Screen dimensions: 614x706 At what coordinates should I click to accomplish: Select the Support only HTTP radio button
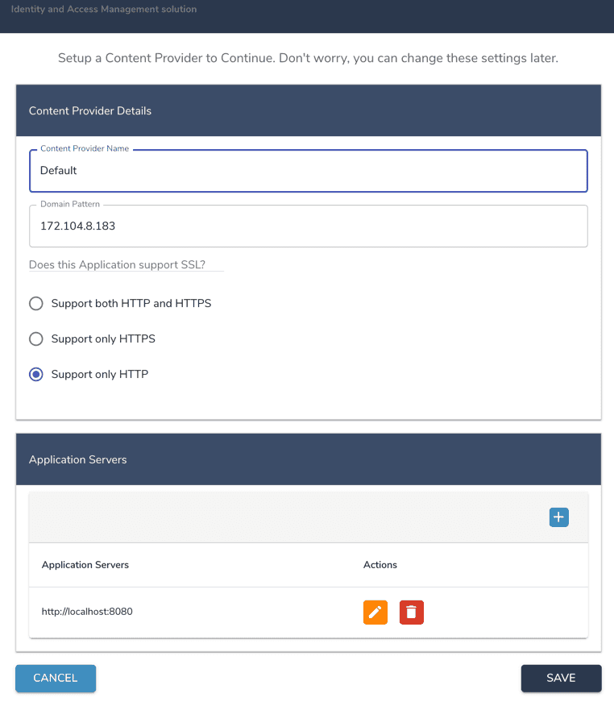[x=36, y=375]
